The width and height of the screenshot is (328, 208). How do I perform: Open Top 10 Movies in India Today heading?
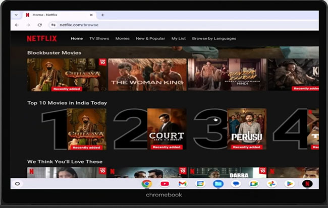tap(67, 103)
